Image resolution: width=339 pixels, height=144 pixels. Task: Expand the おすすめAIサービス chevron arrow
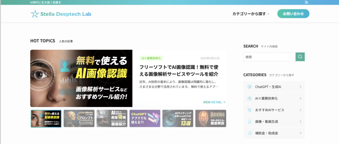tap(300, 110)
